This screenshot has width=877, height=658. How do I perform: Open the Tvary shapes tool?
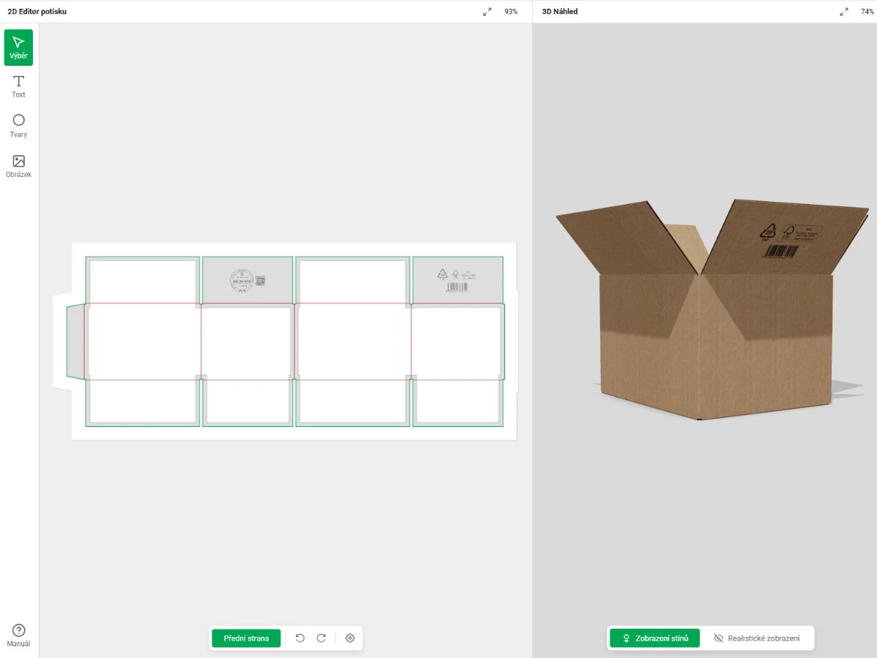point(18,126)
